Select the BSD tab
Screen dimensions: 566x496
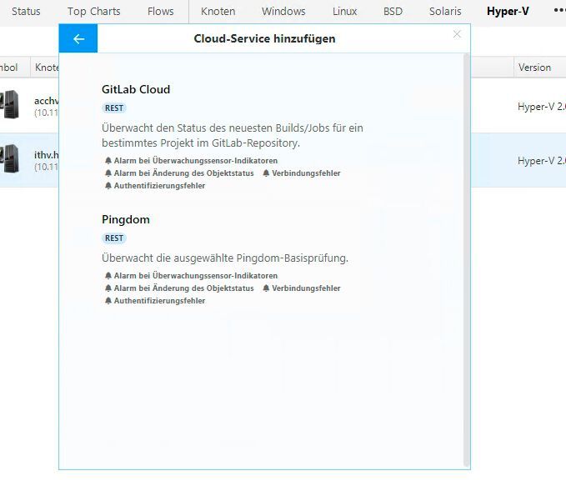coord(393,11)
